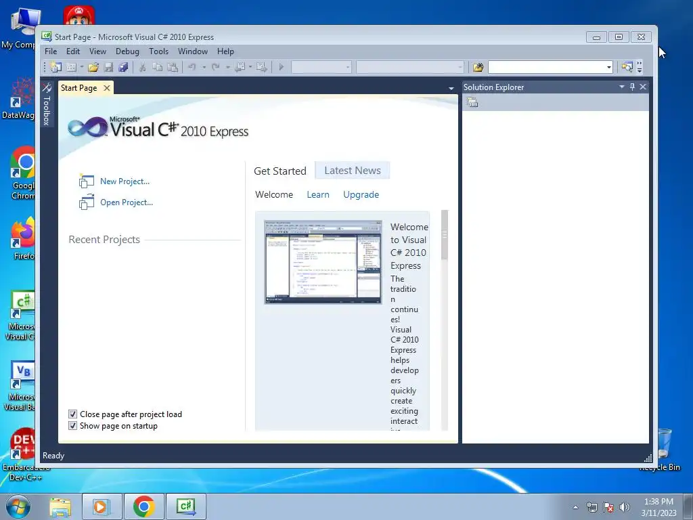The width and height of the screenshot is (693, 520).
Task: Click the Navigate Forward toolbar icon
Action: point(262,67)
